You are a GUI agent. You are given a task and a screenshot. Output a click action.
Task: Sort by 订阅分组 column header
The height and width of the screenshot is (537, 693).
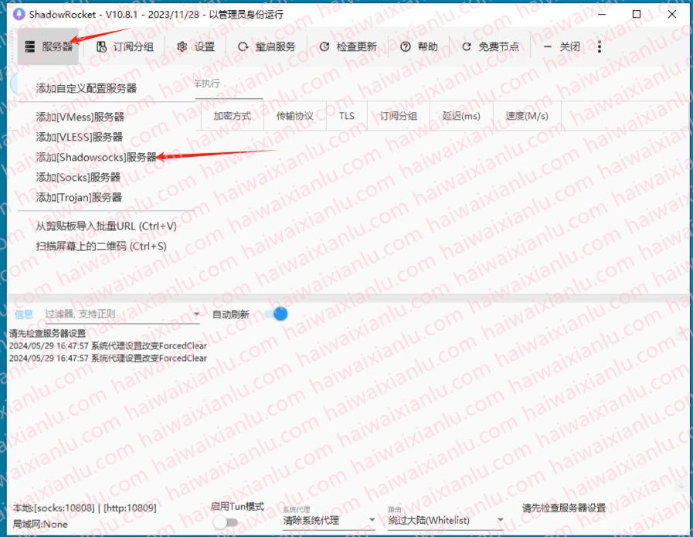[x=398, y=116]
